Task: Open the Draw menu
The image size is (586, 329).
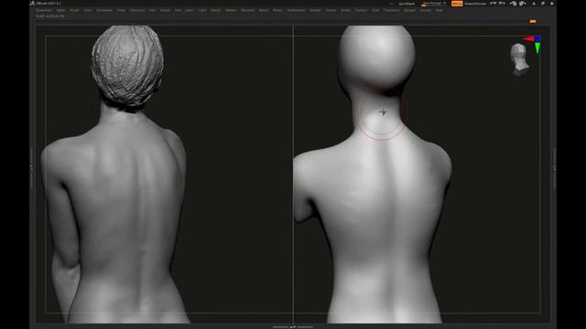Action: pyautogui.click(x=121, y=10)
